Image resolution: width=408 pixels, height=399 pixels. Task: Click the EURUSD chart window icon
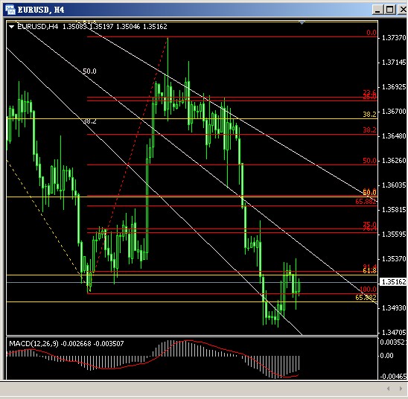[x=10, y=10]
